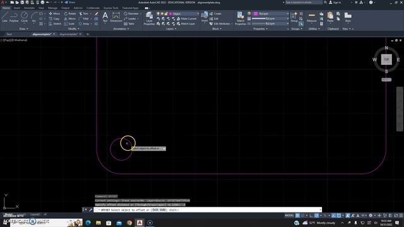The height and width of the screenshot is (227, 404).
Task: Toggle ortho mode in status bar
Action: click(311, 216)
